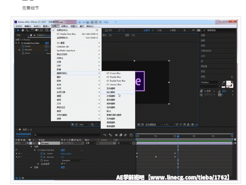
Task: Choose CC Cross Blur from submenu
Action: [118, 73]
